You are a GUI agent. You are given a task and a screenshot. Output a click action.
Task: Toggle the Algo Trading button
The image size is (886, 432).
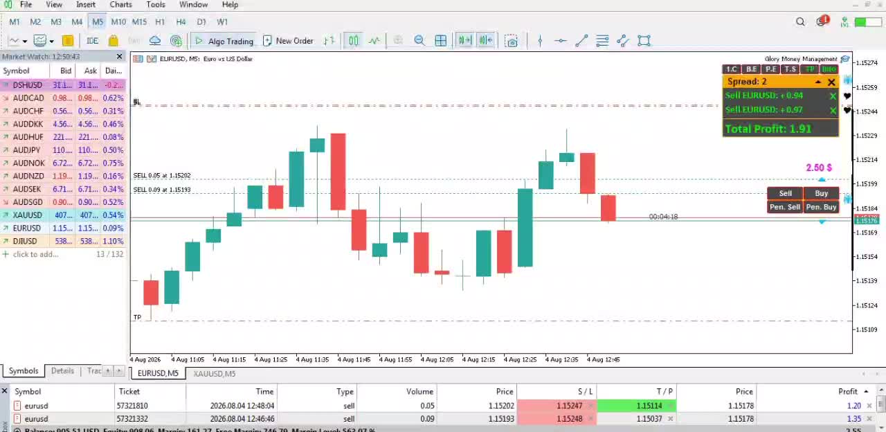point(224,41)
